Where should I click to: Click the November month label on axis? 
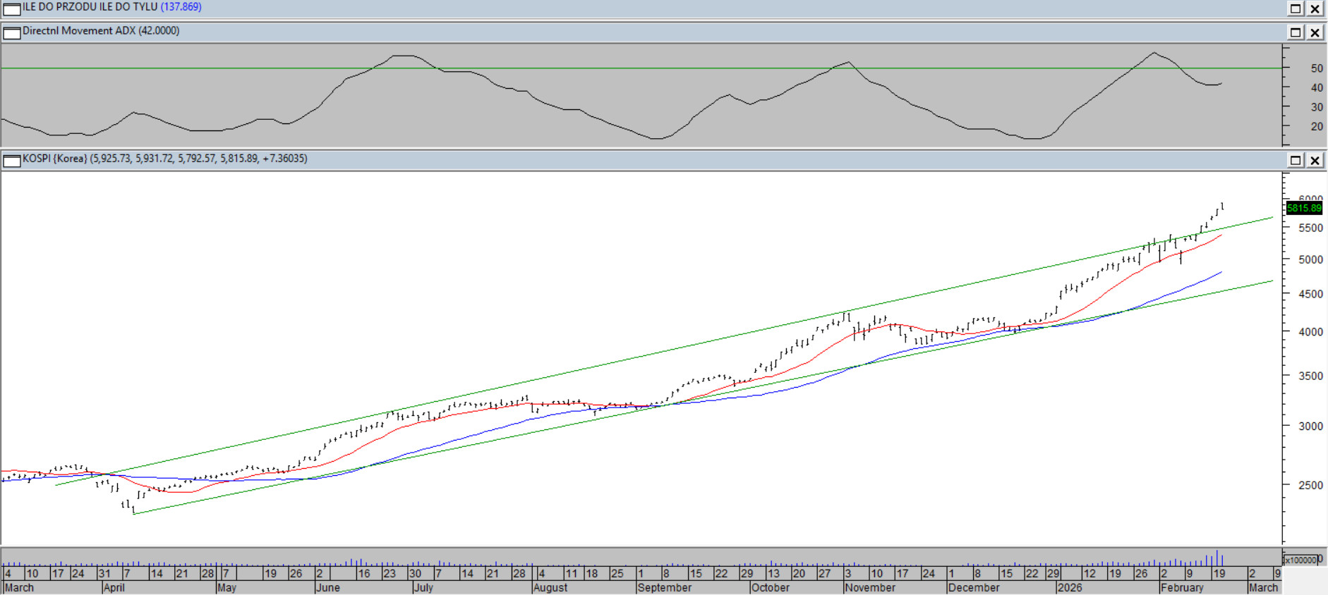pos(870,588)
